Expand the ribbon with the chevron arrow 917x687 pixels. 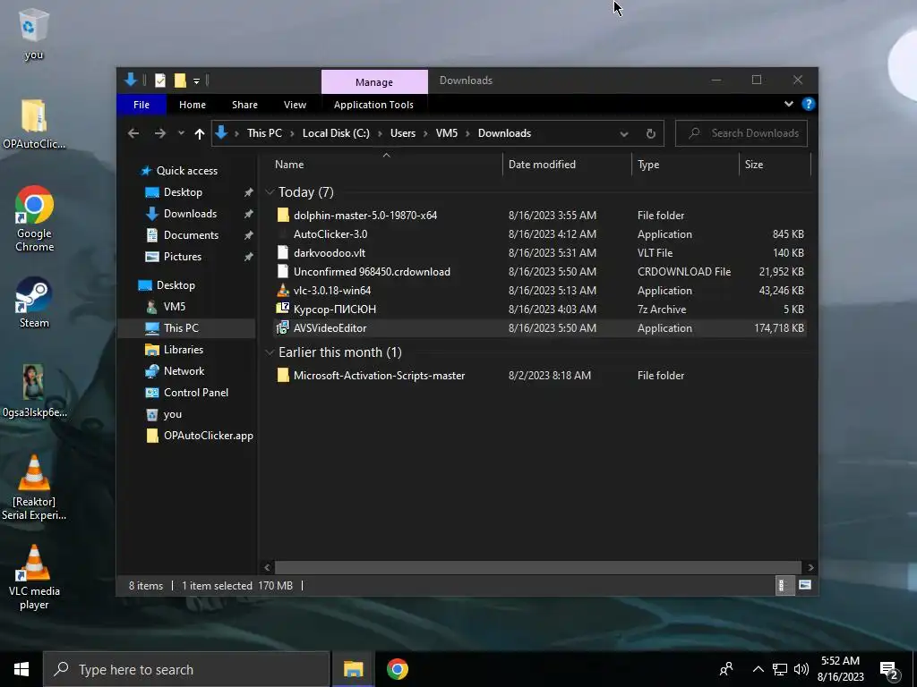(x=788, y=104)
